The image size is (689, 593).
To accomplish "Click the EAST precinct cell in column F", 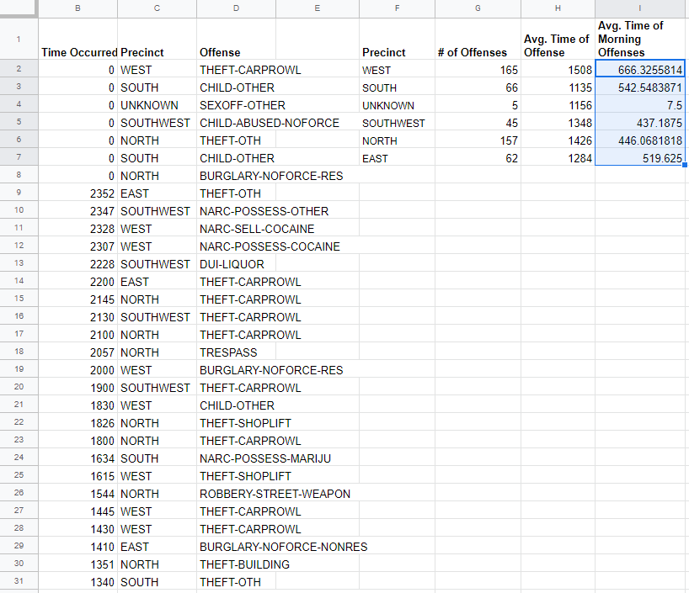I will pos(397,156).
